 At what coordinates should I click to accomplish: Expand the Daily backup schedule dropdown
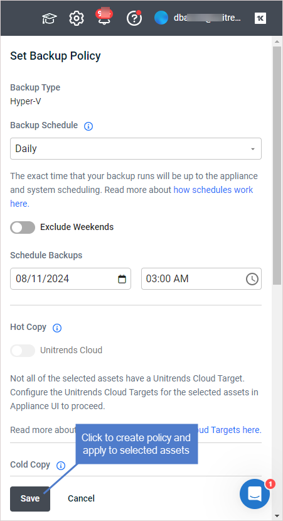[x=136, y=148]
